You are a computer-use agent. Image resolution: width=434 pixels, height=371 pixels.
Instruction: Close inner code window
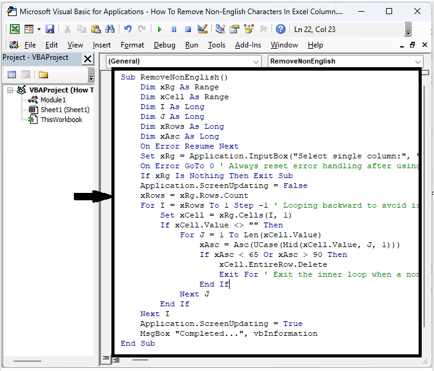point(425,45)
